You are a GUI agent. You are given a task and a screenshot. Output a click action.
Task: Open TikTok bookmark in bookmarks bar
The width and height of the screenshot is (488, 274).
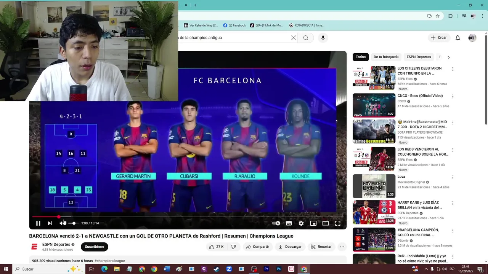click(x=267, y=25)
